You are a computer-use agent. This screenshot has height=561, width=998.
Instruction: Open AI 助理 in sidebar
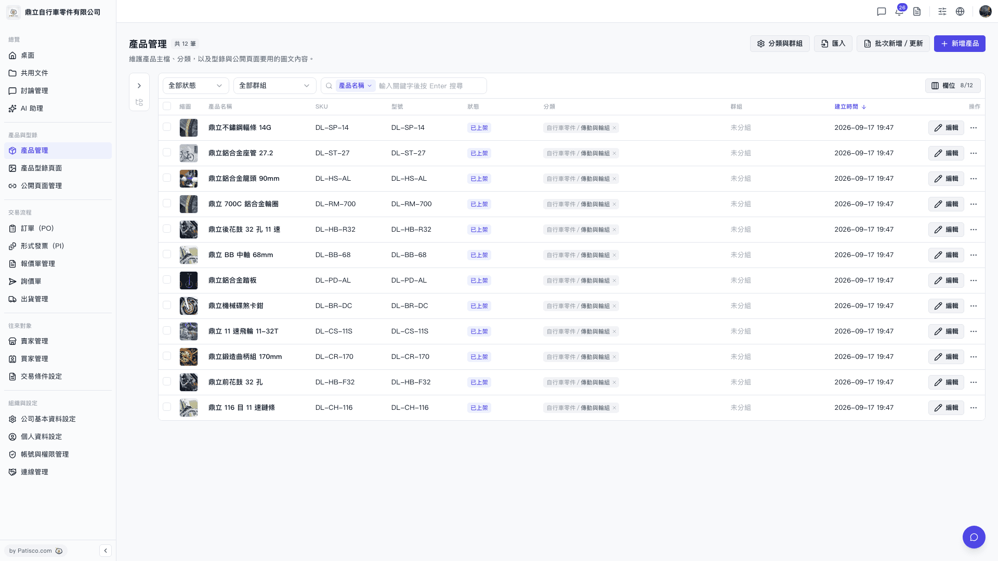pos(58,109)
